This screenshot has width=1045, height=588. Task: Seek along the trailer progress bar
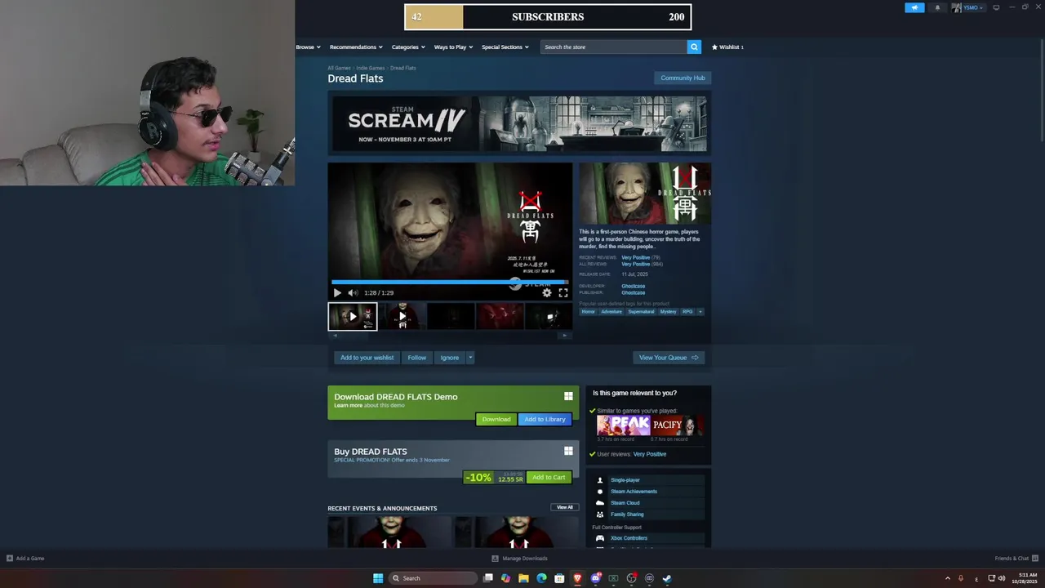click(450, 283)
